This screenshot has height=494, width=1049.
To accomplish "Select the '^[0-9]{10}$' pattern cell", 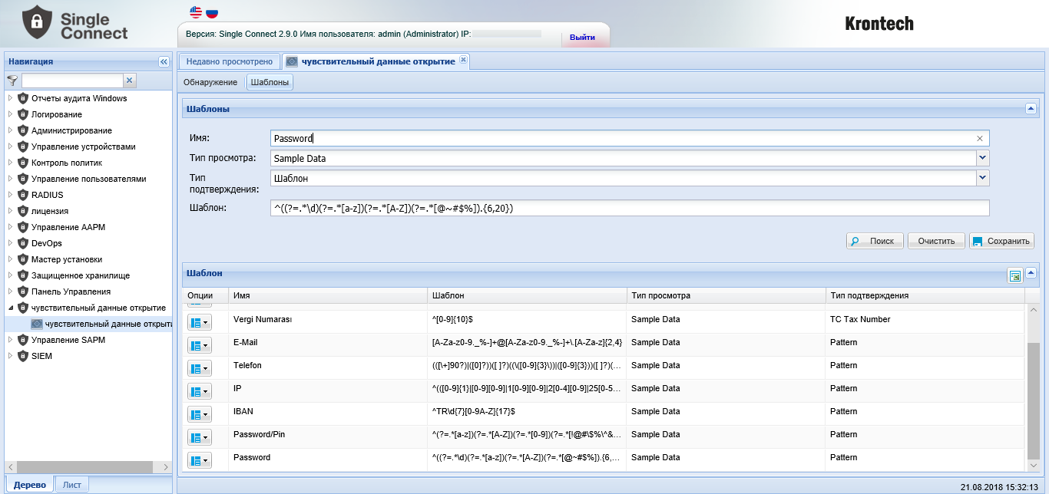I will (x=527, y=323).
